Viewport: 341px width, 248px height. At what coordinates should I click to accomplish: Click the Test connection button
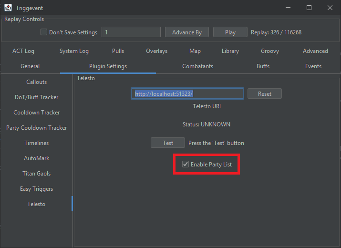pyautogui.click(x=168, y=143)
